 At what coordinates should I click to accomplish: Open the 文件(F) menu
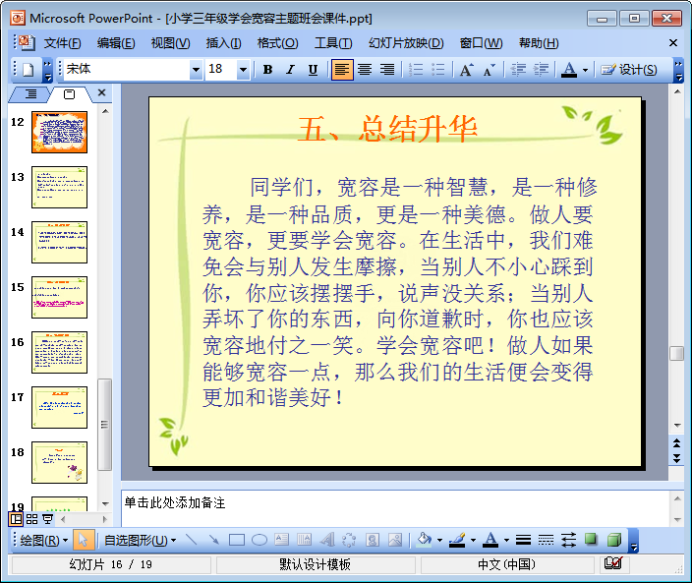click(62, 43)
